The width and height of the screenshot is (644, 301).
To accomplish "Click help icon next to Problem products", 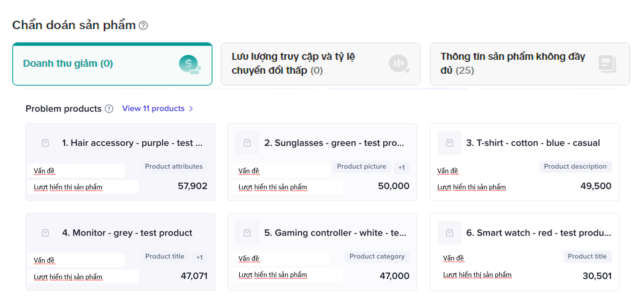I will coord(109,109).
